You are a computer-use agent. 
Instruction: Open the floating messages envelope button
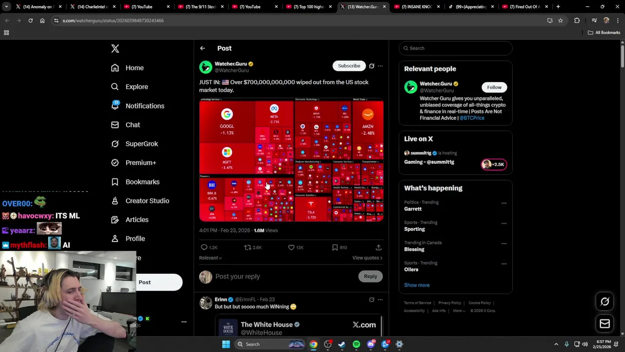(x=604, y=324)
